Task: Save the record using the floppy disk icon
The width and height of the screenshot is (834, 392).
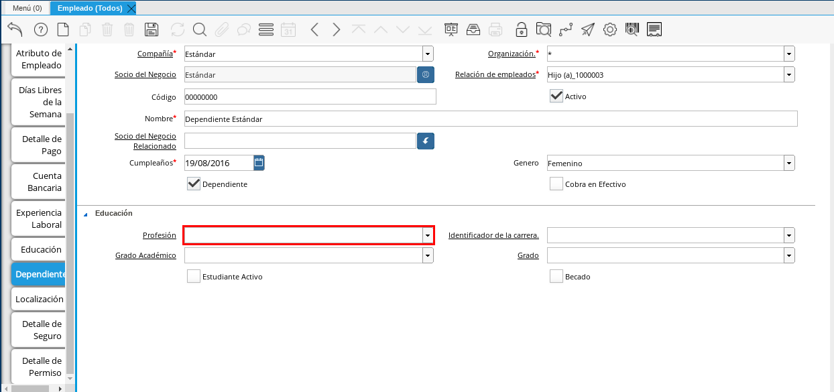Action: click(x=152, y=29)
